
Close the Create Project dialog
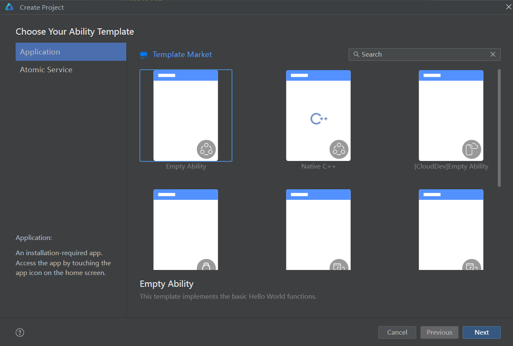tap(508, 7)
